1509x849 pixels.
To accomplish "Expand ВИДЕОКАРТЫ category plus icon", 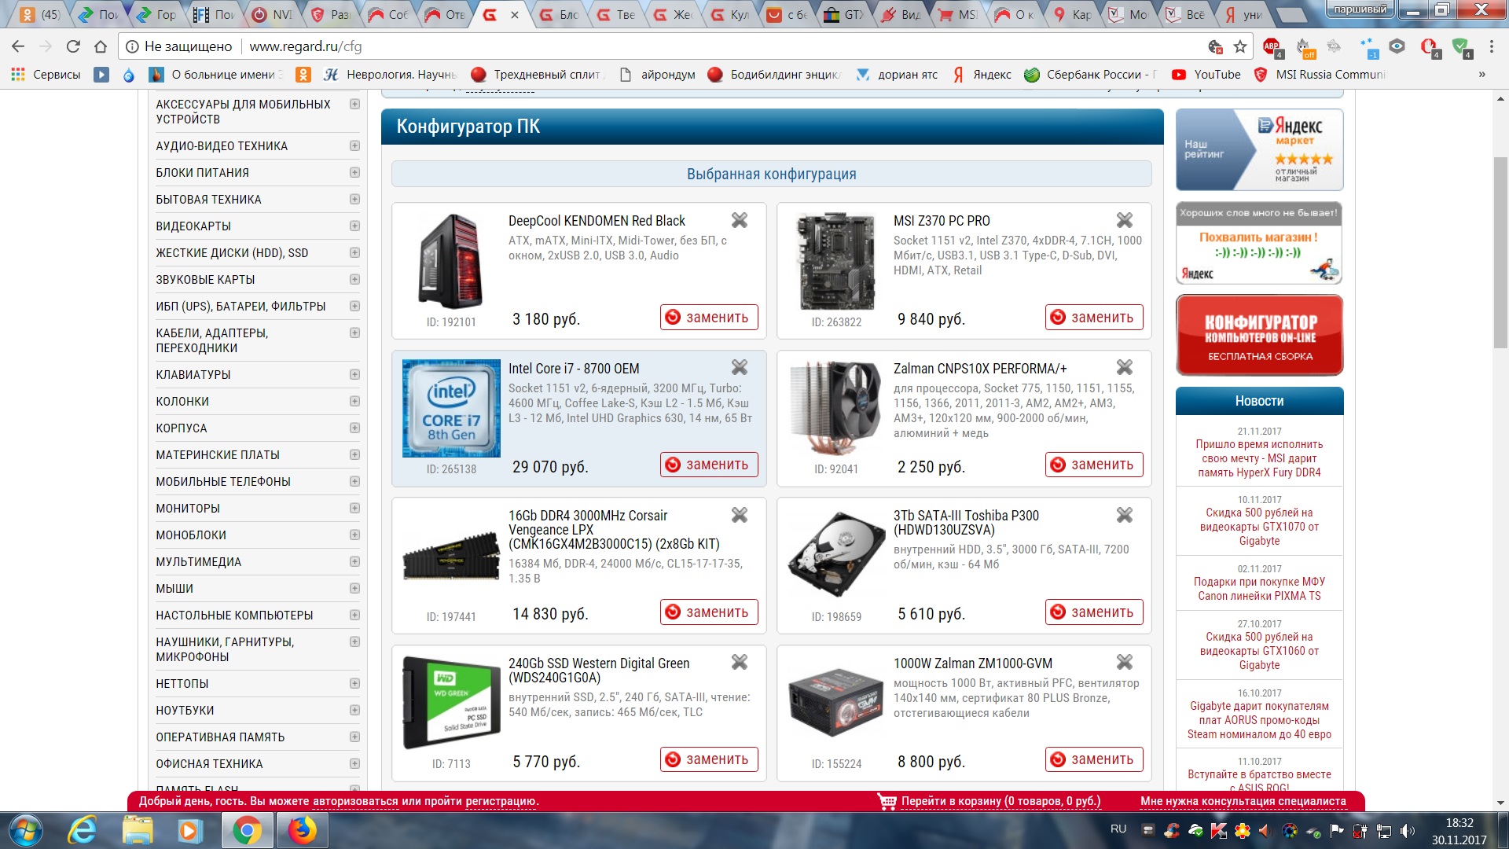I will pyautogui.click(x=354, y=226).
